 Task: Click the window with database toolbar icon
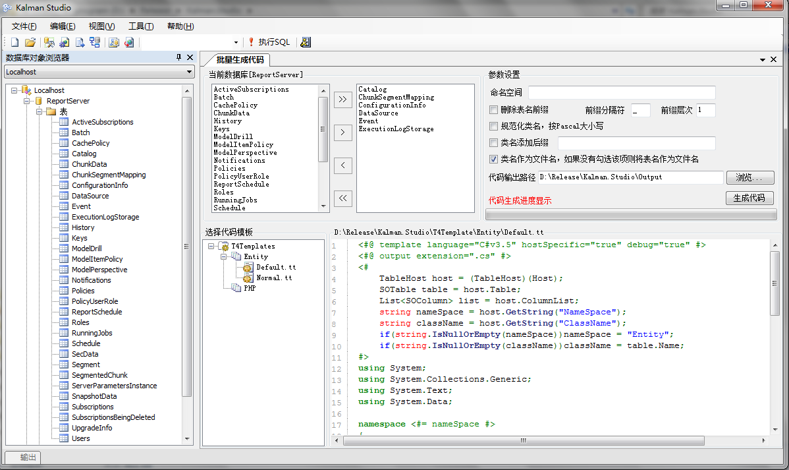coord(114,42)
